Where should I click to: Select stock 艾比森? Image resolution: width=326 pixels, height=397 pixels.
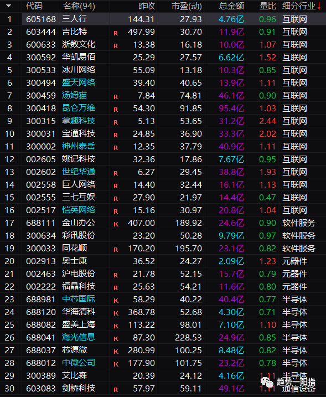pyautogui.click(x=74, y=376)
